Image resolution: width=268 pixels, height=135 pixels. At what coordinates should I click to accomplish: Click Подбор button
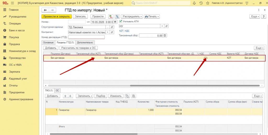[101, 96]
